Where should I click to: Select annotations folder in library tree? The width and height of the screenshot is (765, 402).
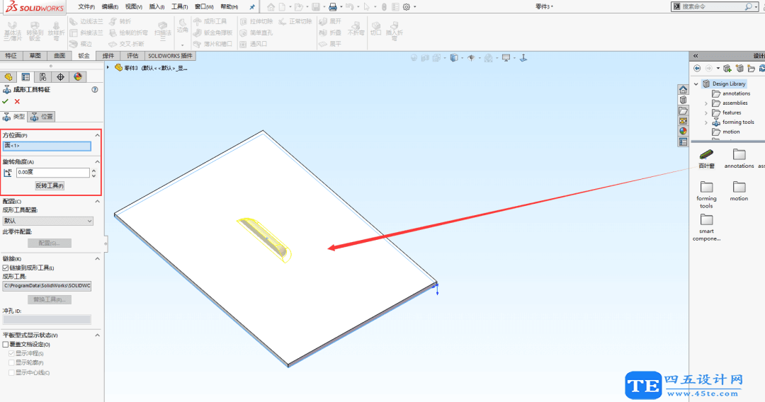[x=731, y=93]
